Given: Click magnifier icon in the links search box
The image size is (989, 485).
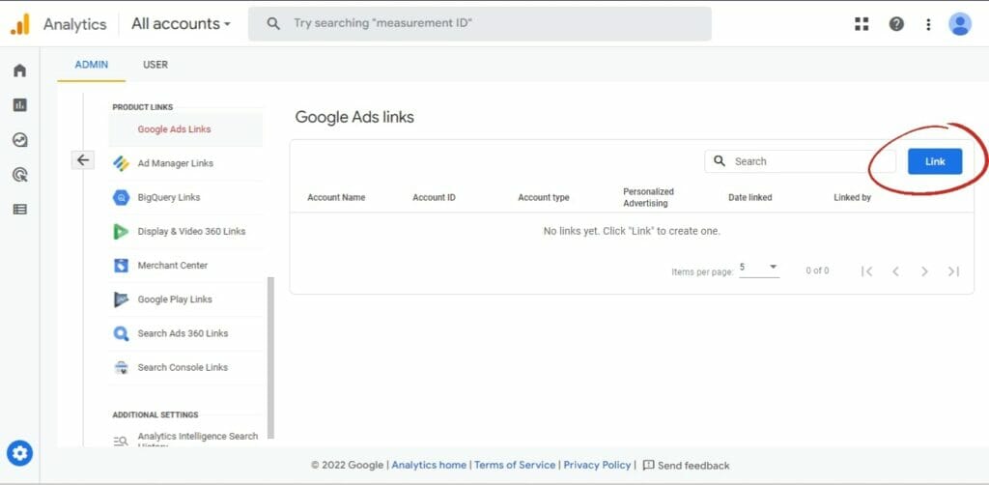Looking at the screenshot, I should (x=719, y=161).
